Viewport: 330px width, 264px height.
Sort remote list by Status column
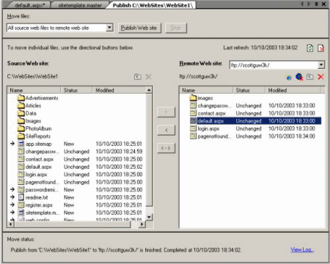tap(249, 90)
